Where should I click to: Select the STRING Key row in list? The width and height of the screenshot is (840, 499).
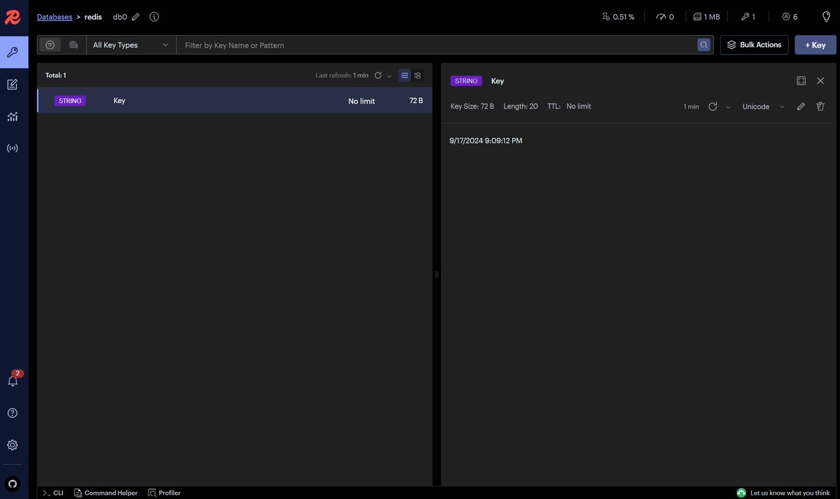tap(234, 101)
